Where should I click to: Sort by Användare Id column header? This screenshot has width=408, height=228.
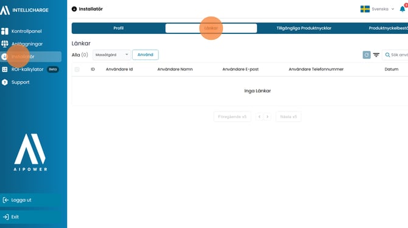pos(119,69)
